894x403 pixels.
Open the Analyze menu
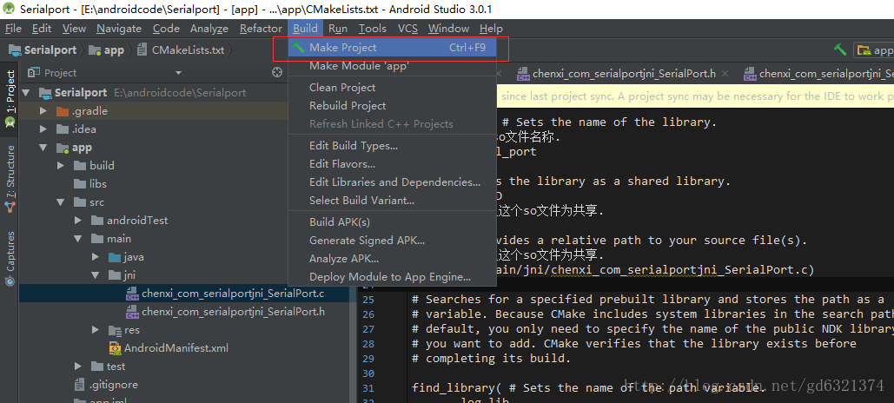[209, 29]
